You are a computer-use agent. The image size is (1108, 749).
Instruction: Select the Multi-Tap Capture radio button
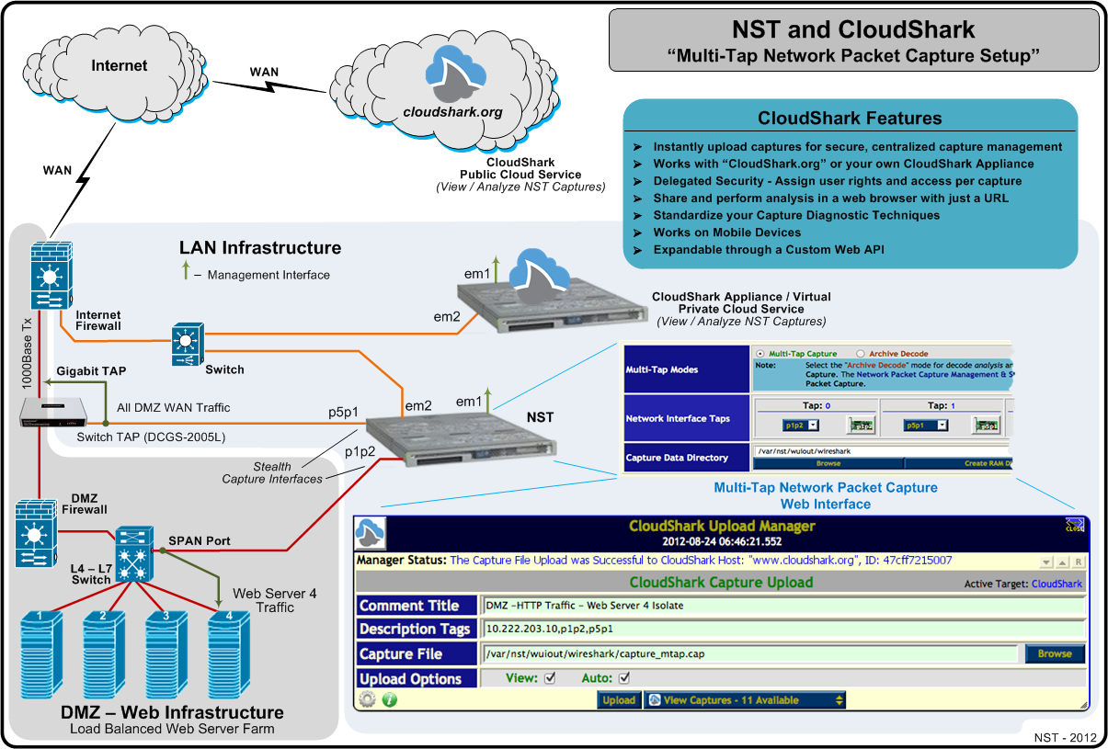coord(760,354)
